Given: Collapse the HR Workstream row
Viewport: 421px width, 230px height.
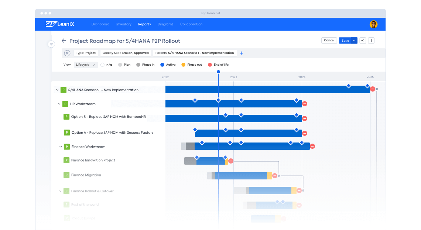Looking at the screenshot, I should pos(59,104).
